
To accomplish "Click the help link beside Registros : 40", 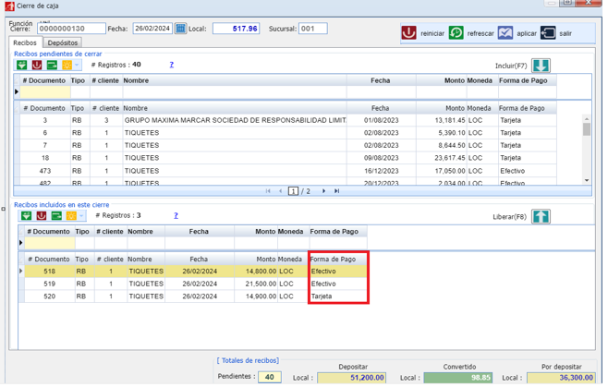I will click(171, 65).
